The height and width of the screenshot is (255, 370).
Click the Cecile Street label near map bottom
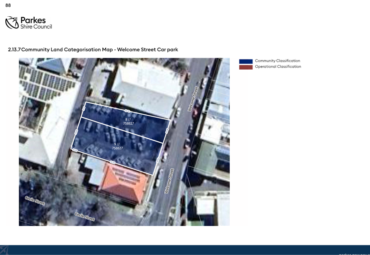[85, 217]
